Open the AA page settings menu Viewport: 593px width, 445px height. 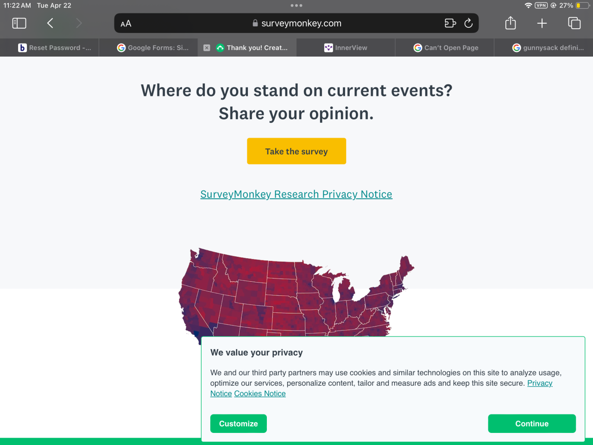[126, 24]
